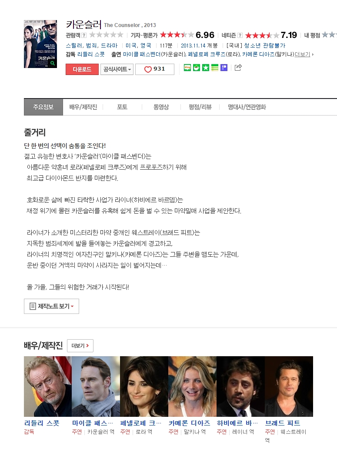
Task: Select the 동영상 tab
Action: pos(161,107)
